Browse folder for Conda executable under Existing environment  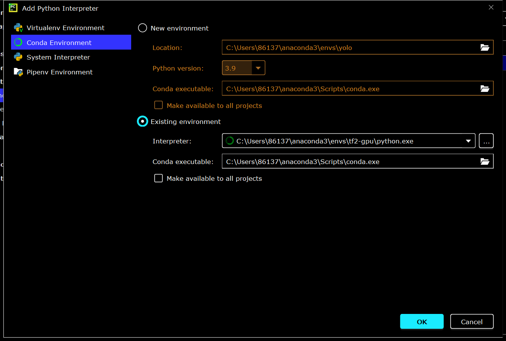coord(485,161)
